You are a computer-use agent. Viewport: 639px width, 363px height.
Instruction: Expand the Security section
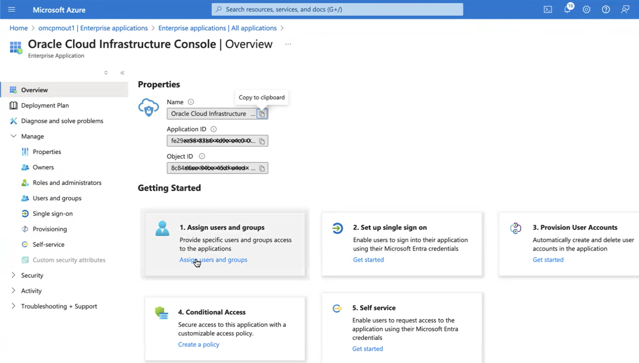(13, 275)
